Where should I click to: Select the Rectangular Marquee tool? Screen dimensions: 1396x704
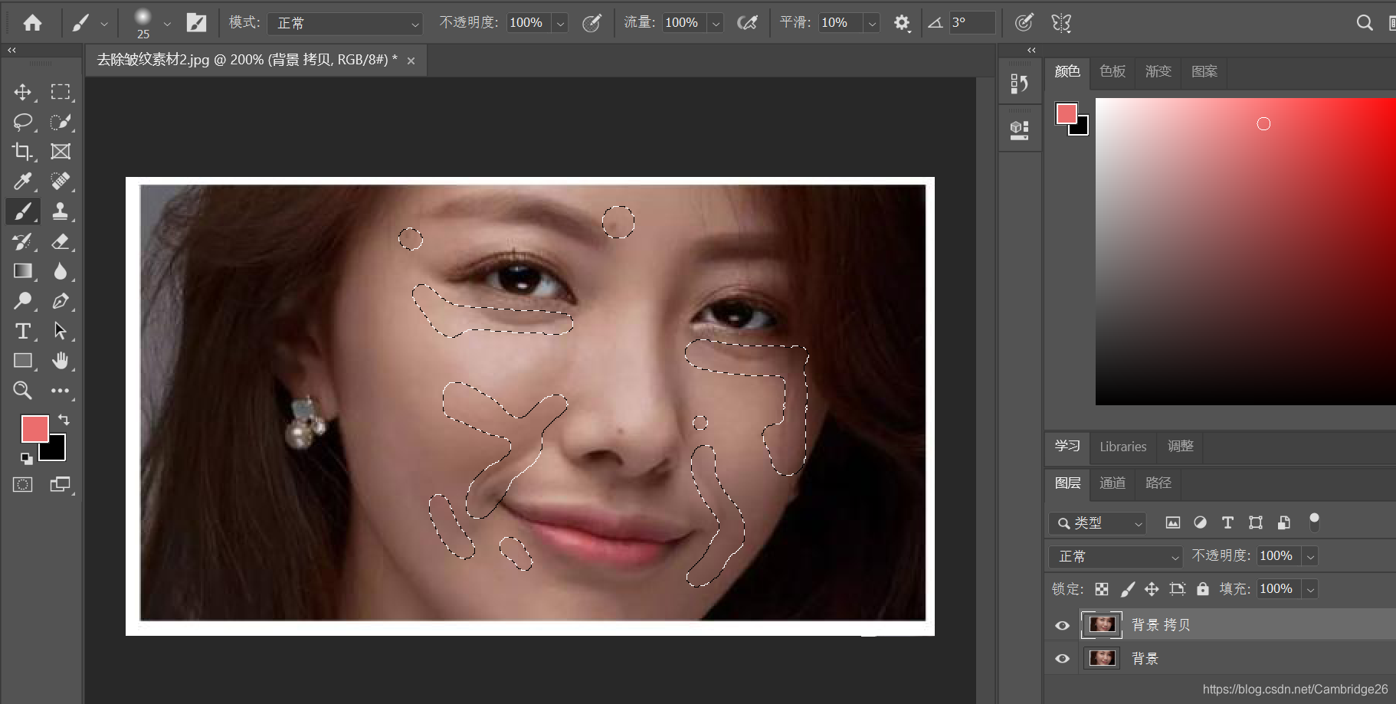coord(61,92)
